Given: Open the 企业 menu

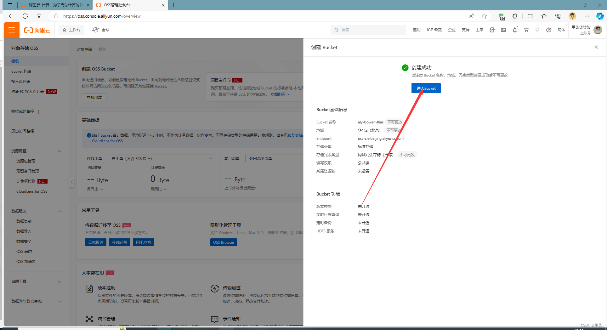Looking at the screenshot, I should (451, 30).
